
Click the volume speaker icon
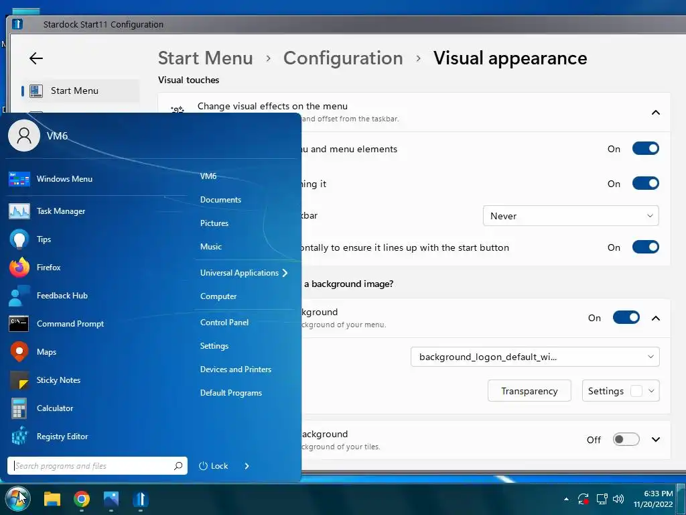(x=618, y=499)
